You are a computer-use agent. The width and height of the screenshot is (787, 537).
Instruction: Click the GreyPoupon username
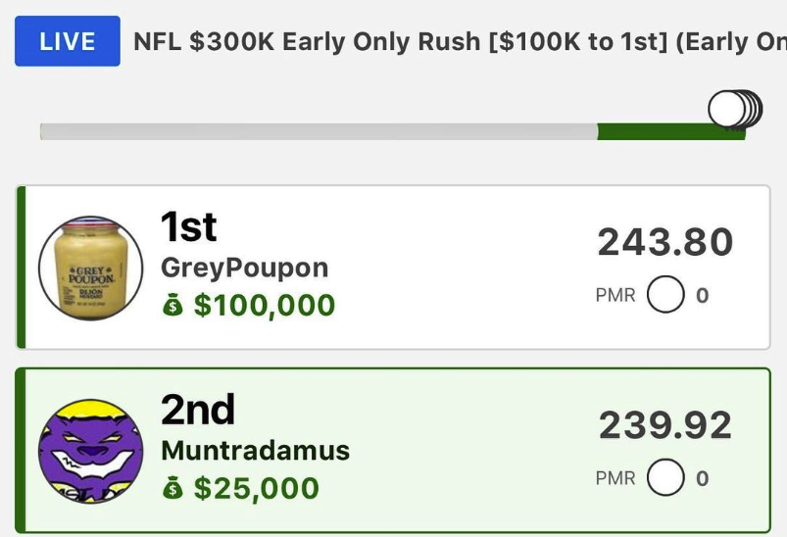[x=244, y=268]
